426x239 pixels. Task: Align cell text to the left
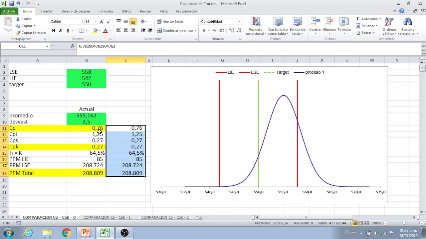click(118, 31)
